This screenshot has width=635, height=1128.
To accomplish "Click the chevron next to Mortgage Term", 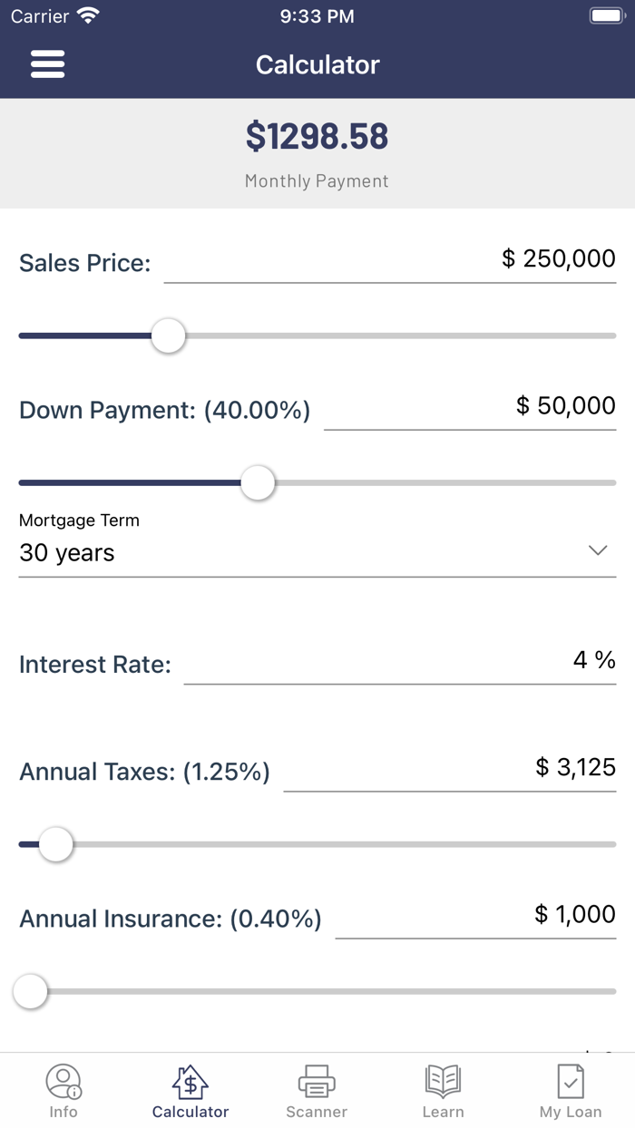I will 597,549.
